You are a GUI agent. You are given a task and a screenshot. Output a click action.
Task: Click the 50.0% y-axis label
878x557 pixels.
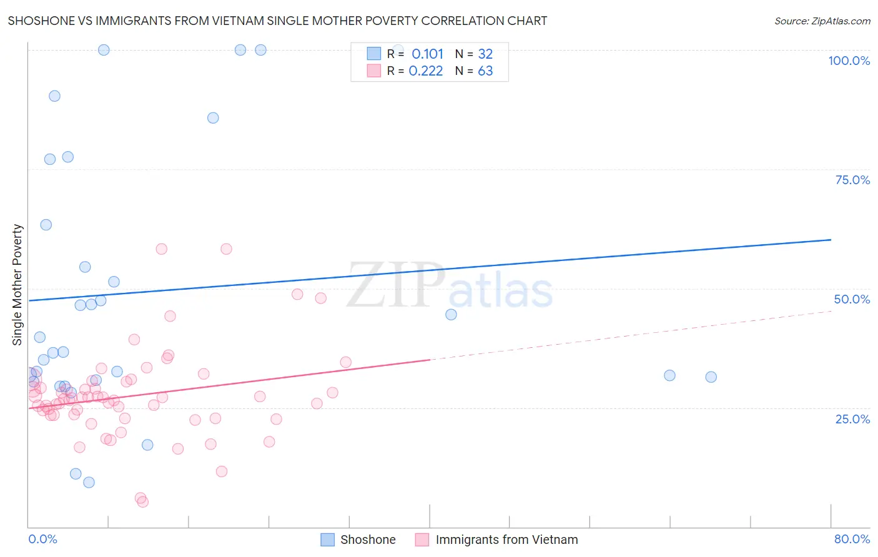[x=852, y=299]
